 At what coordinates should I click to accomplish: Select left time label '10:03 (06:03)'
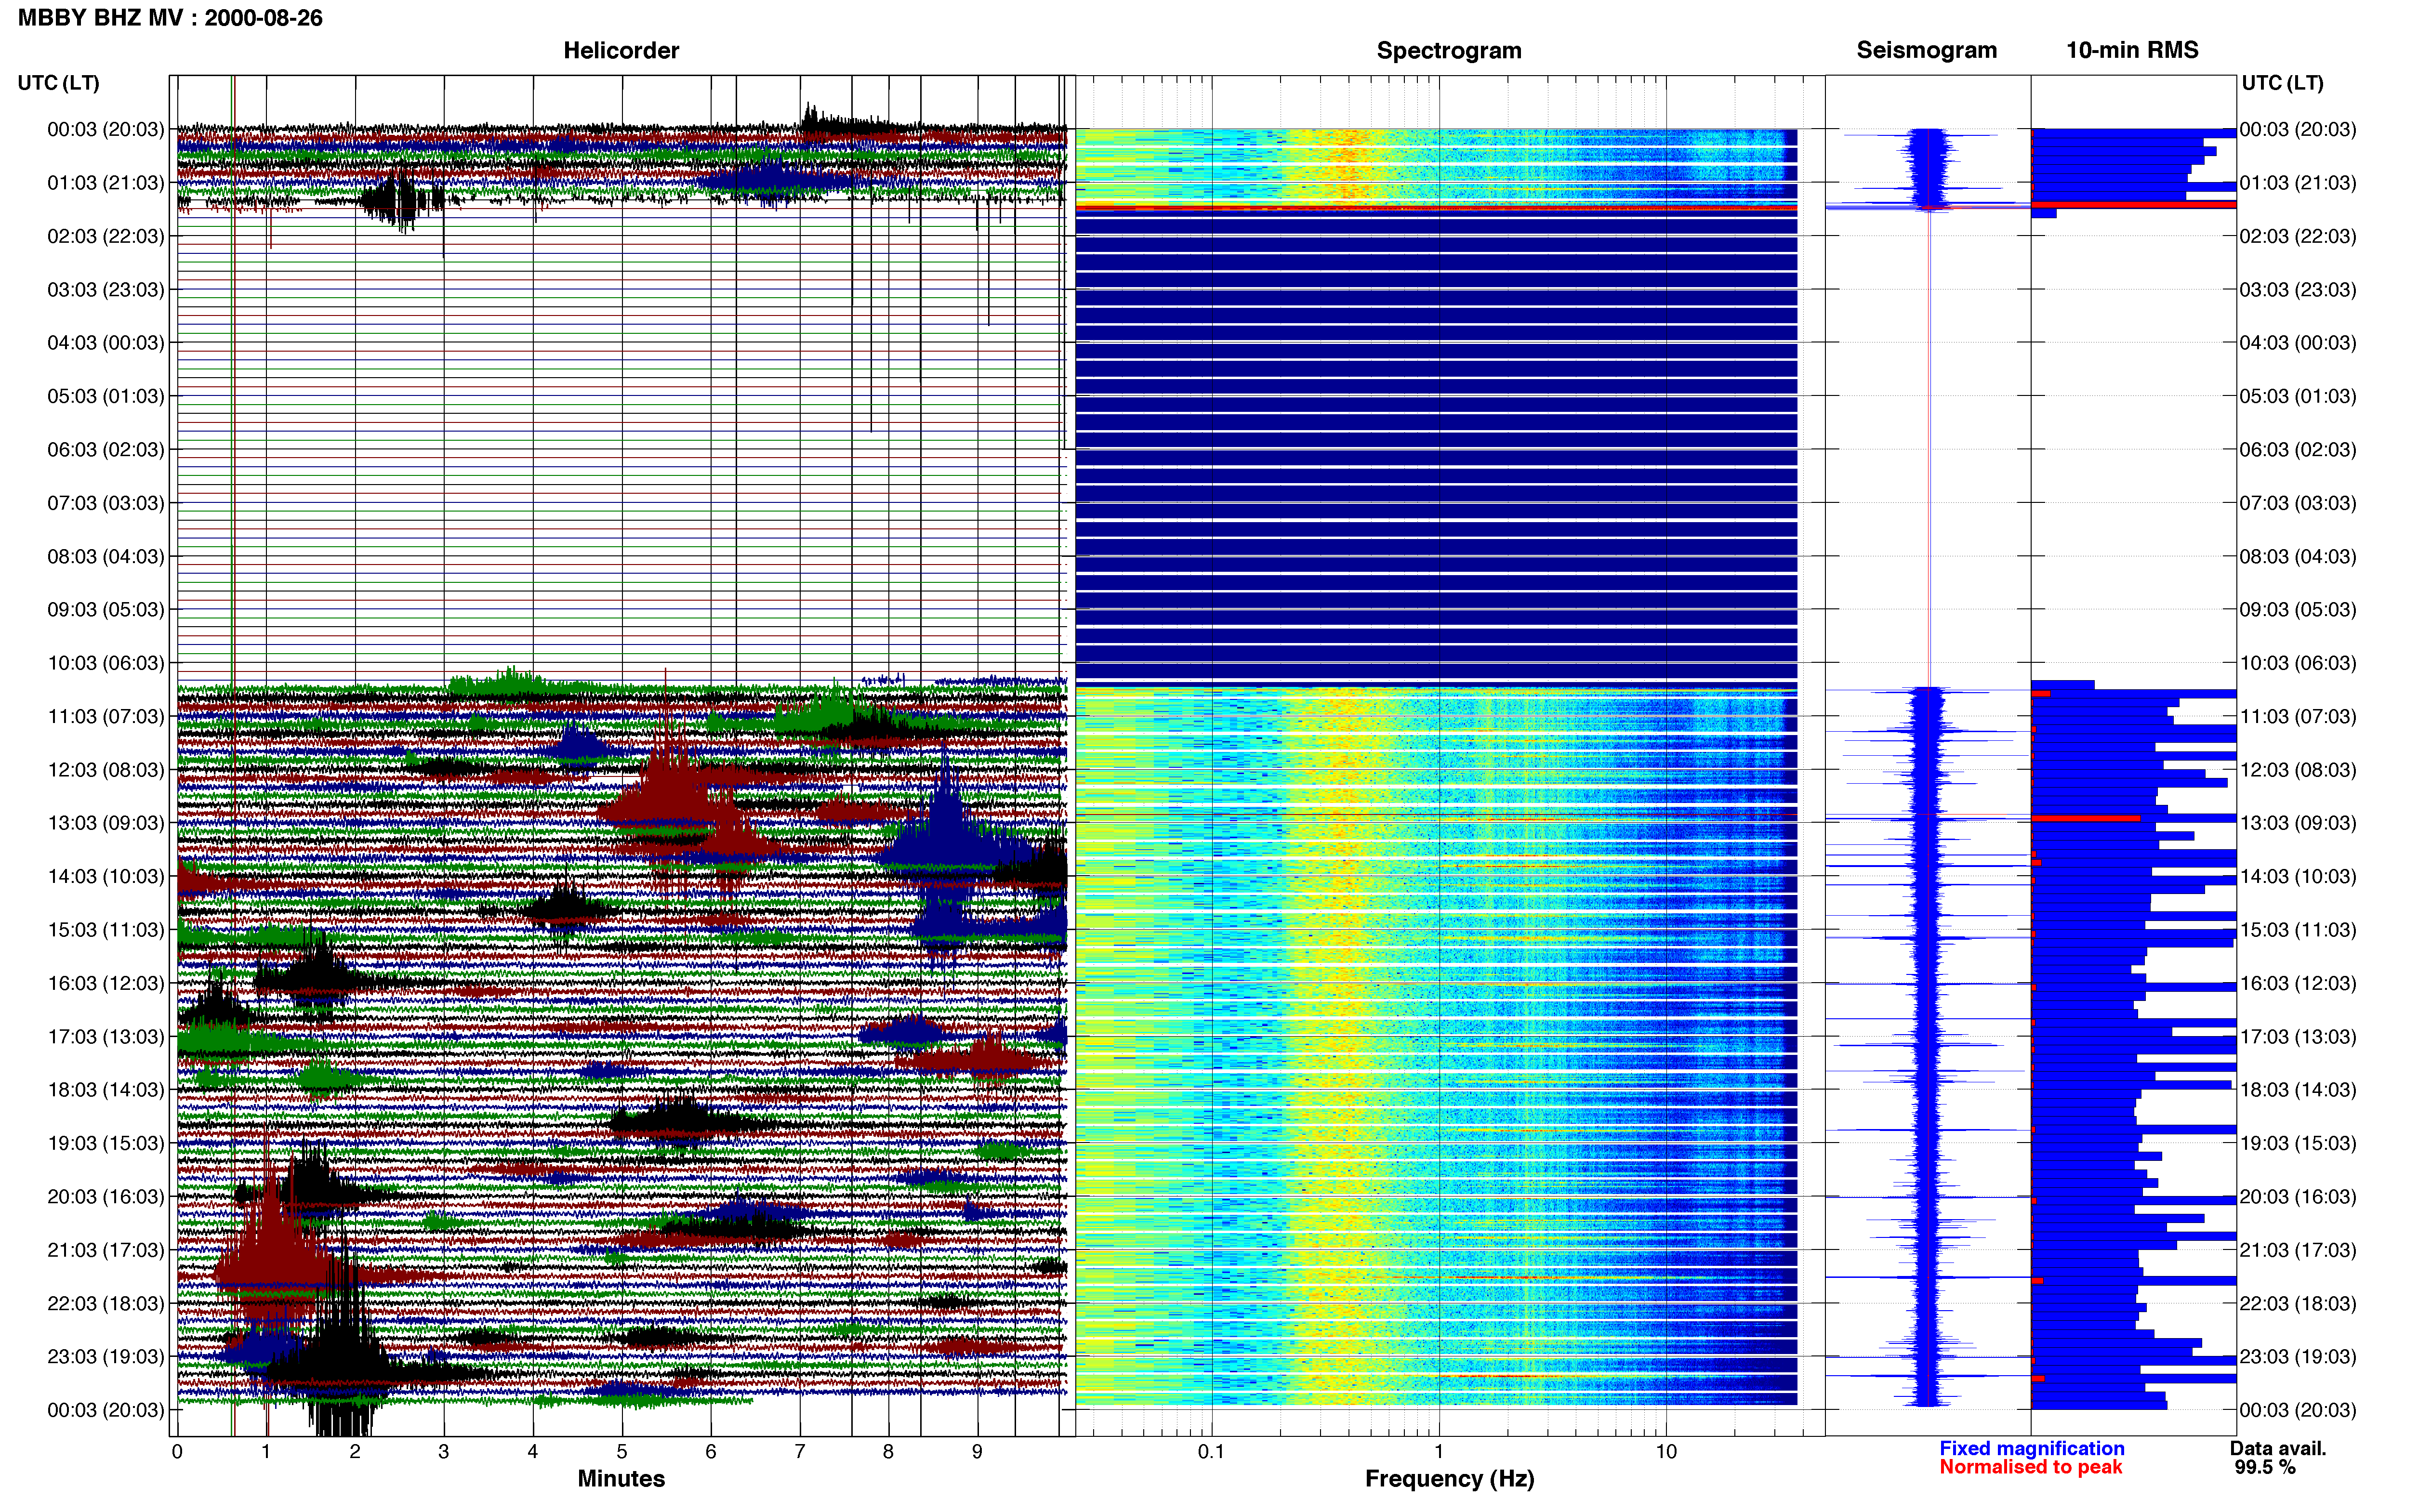(x=105, y=663)
